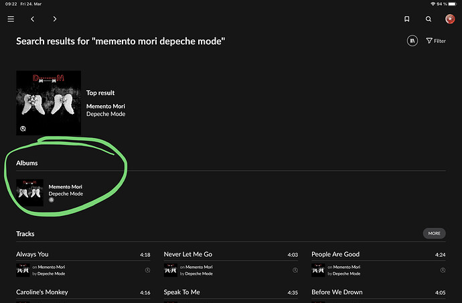Open the user profile avatar
The image size is (462, 303).
click(450, 19)
